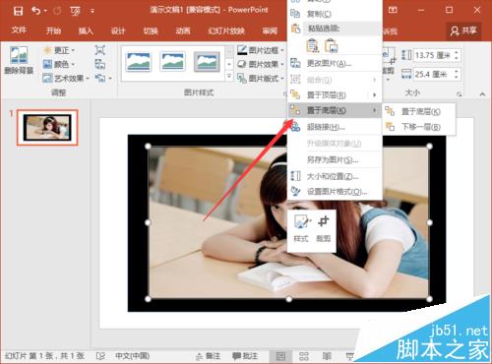Open the 大小 group dialog launcher
Viewport: 492px width, 364px height.
coord(460,94)
